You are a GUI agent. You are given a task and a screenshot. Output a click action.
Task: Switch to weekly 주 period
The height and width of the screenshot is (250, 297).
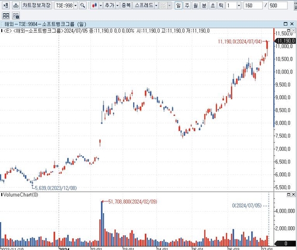pyautogui.click(x=187, y=5)
